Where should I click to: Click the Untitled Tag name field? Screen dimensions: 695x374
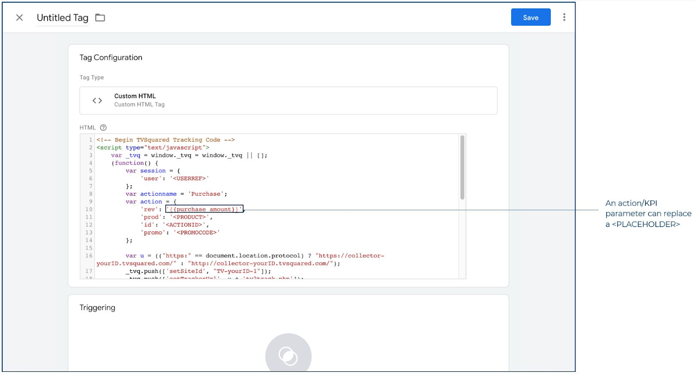63,18
